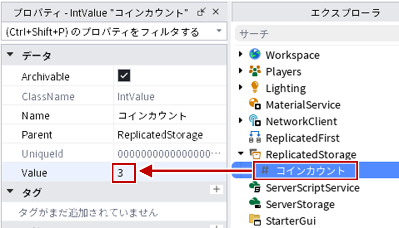The image size is (399, 228).
Task: Click the ReplicatedFirst icon
Action: (255, 137)
